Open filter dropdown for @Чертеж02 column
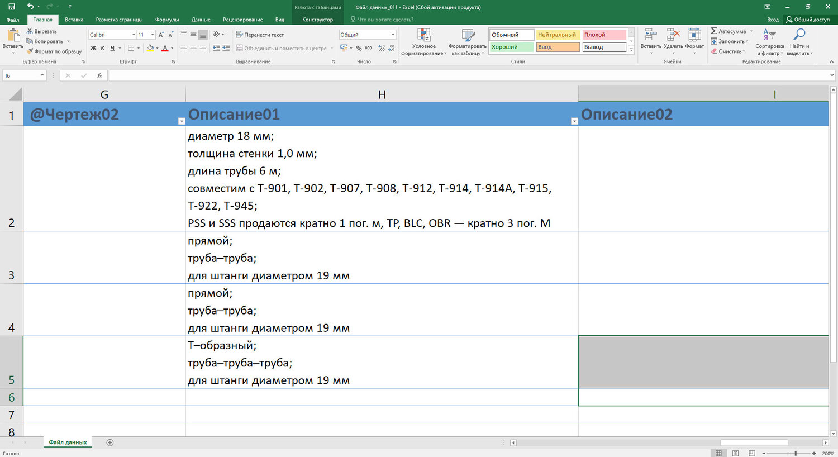 181,121
